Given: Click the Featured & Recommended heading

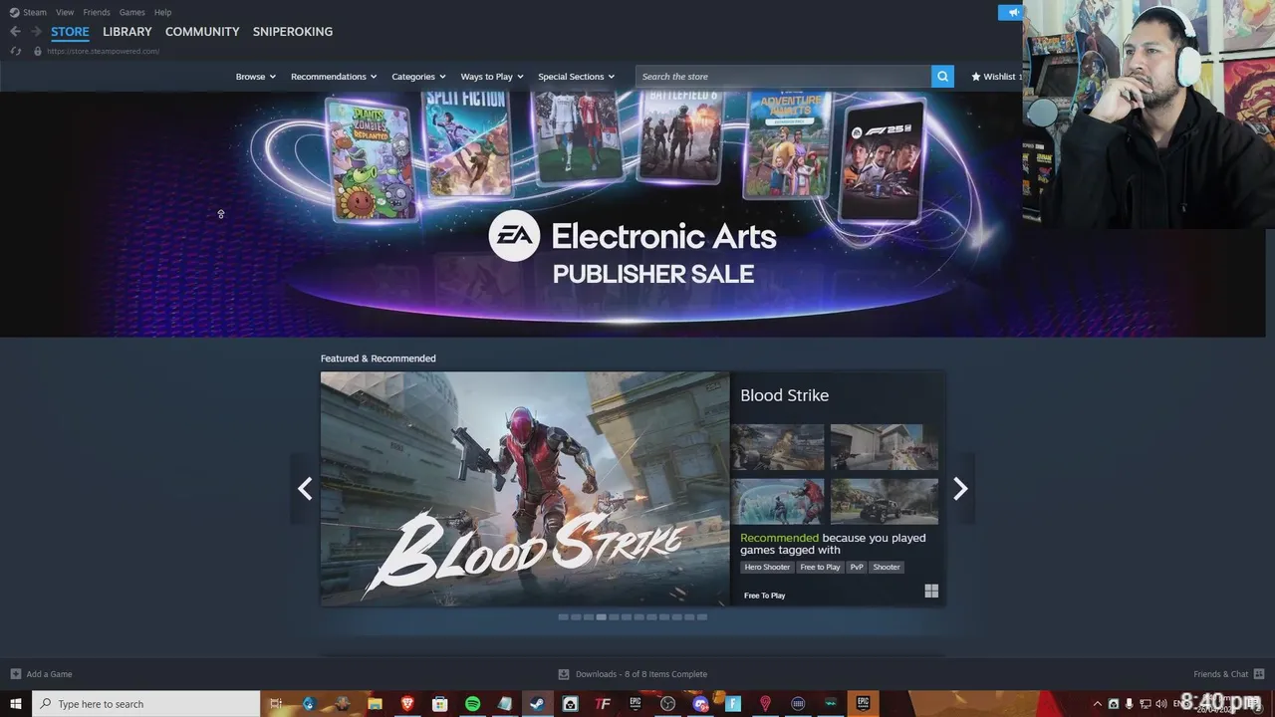Looking at the screenshot, I should coord(378,358).
